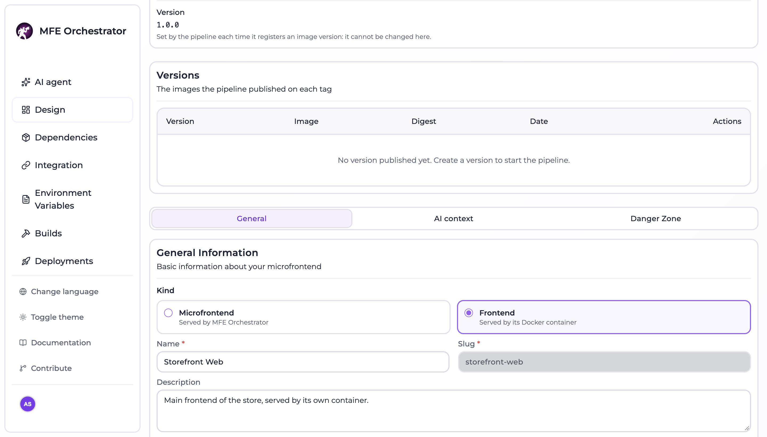Click the Deployments rocket icon
Screen dimensions: 767x437
coord(26,261)
